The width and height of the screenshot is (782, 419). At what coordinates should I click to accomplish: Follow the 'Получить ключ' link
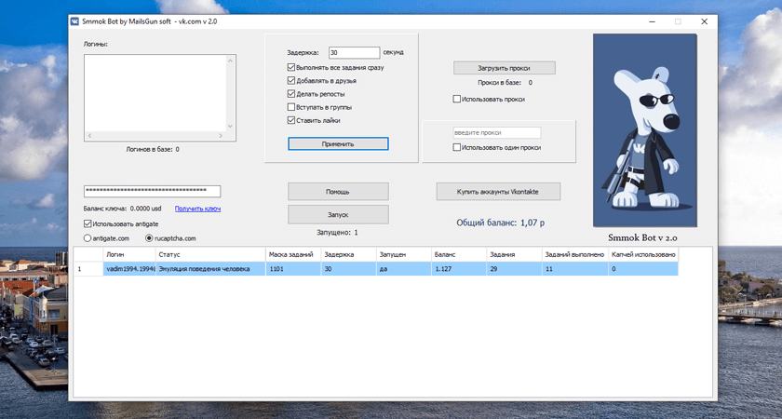(x=197, y=209)
